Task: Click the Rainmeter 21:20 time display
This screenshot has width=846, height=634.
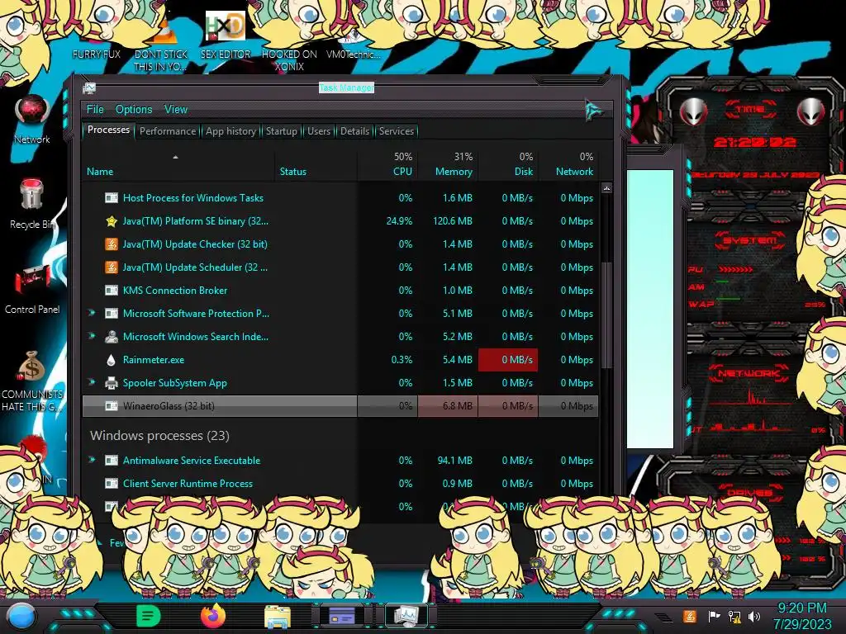Action: point(754,142)
